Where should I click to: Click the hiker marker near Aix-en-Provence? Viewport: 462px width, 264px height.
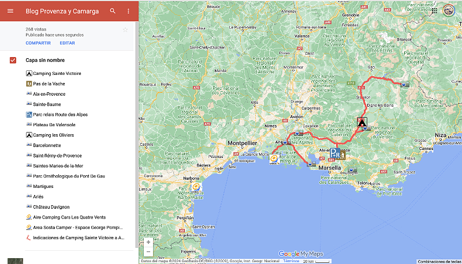pyautogui.click(x=342, y=154)
